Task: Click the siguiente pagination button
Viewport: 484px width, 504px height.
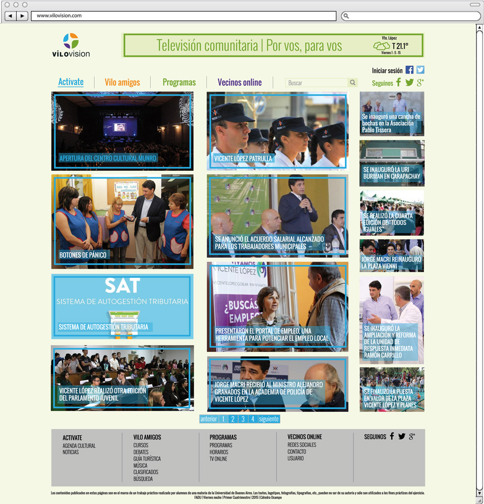Action: (269, 419)
